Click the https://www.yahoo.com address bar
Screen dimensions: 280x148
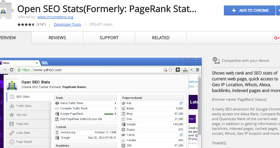tap(95, 70)
